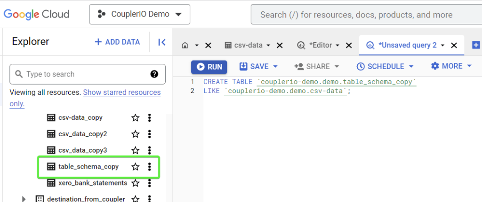Star the xero_bank_statements table

(135, 183)
